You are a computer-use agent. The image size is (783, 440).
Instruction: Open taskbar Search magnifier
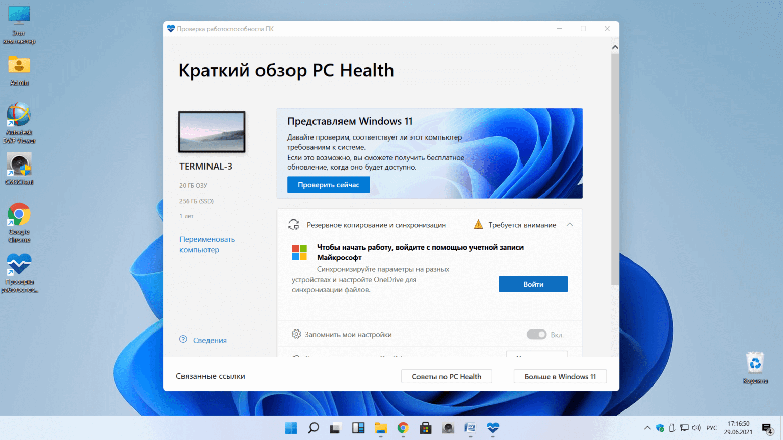coord(314,428)
